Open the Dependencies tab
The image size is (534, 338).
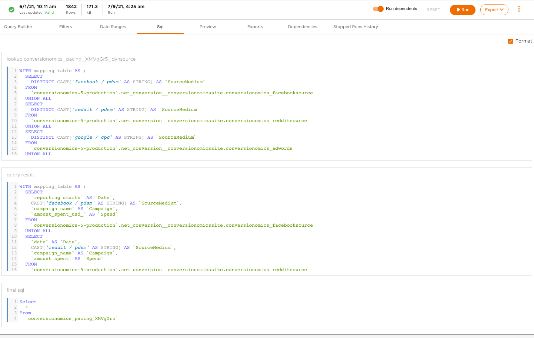[x=303, y=27]
